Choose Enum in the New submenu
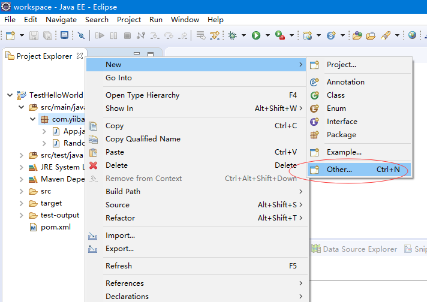 coord(359,108)
